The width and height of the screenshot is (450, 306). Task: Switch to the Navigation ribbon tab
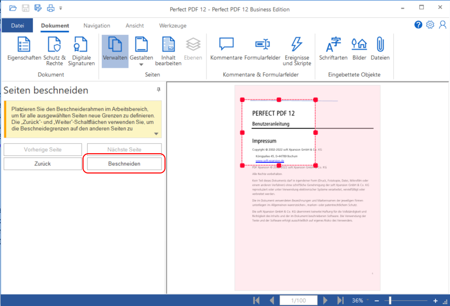(97, 26)
